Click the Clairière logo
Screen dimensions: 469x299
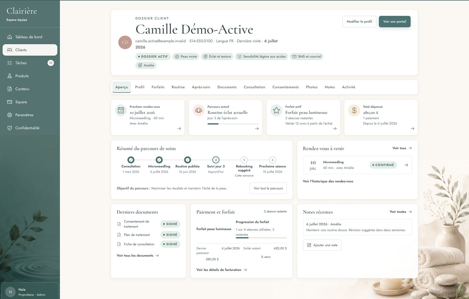pos(22,11)
